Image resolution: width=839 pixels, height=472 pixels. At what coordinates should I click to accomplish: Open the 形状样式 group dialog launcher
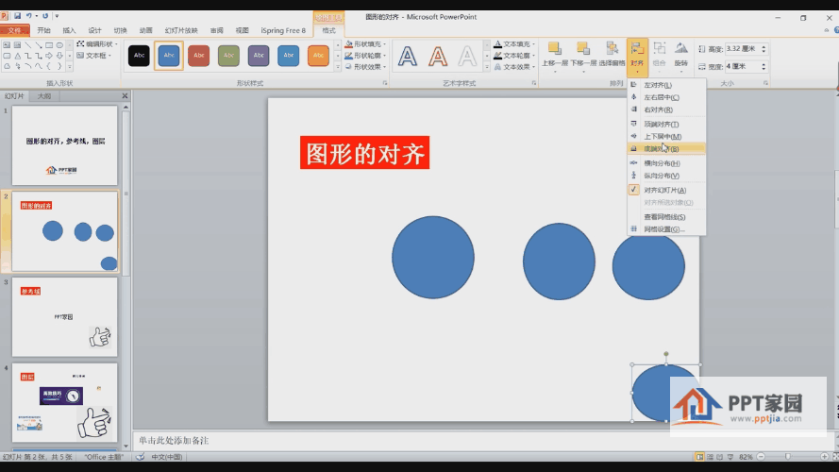tap(385, 83)
